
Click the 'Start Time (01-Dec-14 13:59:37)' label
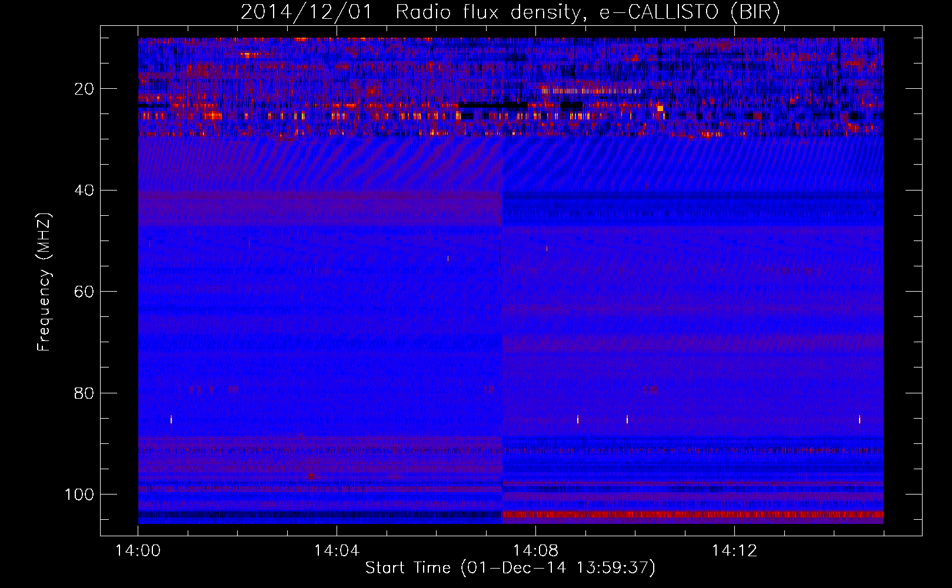(510, 568)
